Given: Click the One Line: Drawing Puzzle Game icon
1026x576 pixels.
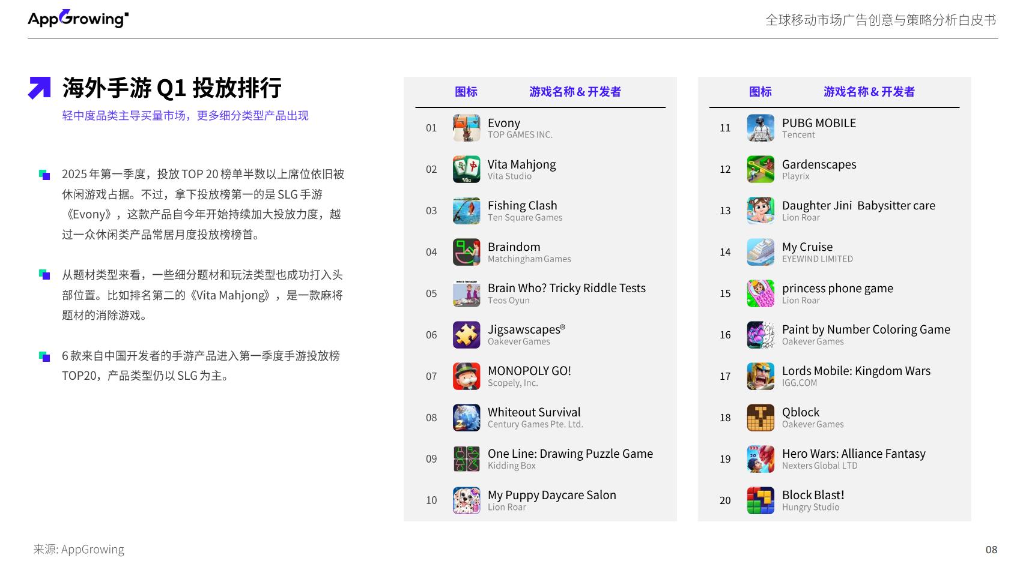Looking at the screenshot, I should coord(466,459).
